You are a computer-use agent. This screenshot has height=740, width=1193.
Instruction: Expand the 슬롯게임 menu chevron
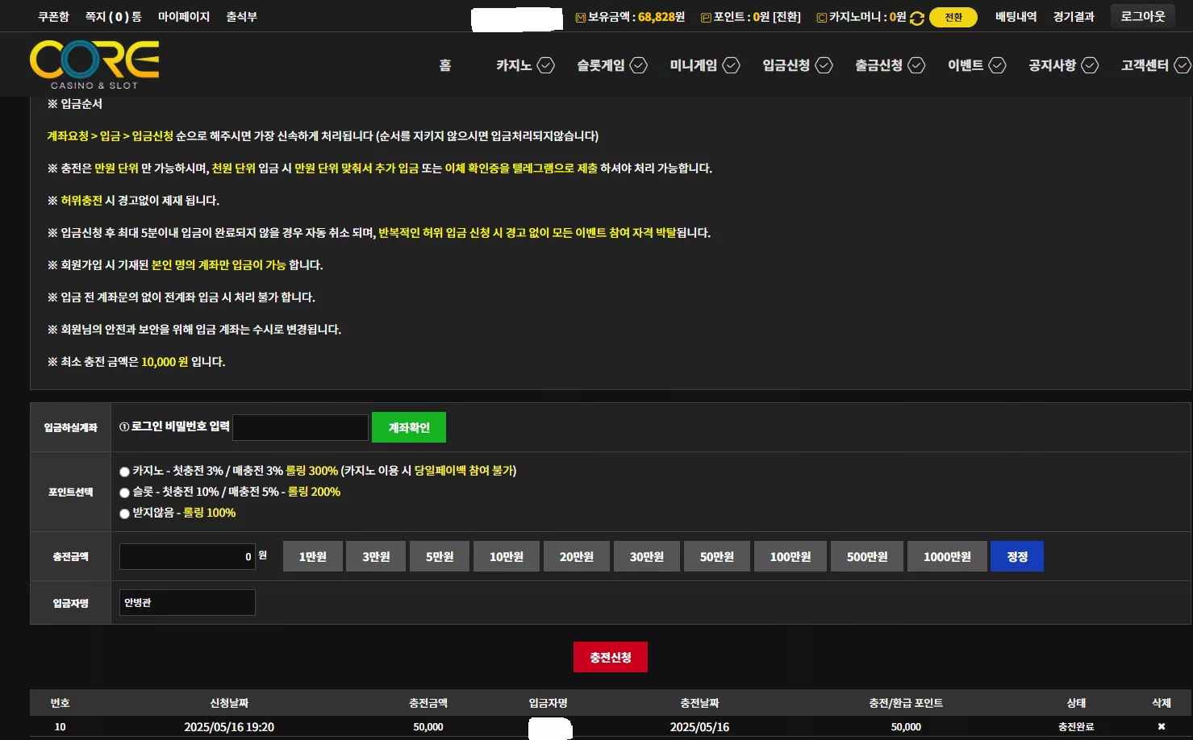click(639, 65)
